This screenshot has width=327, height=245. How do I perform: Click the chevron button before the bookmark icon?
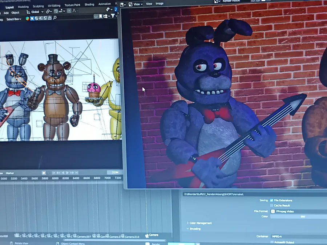tap(96, 16)
